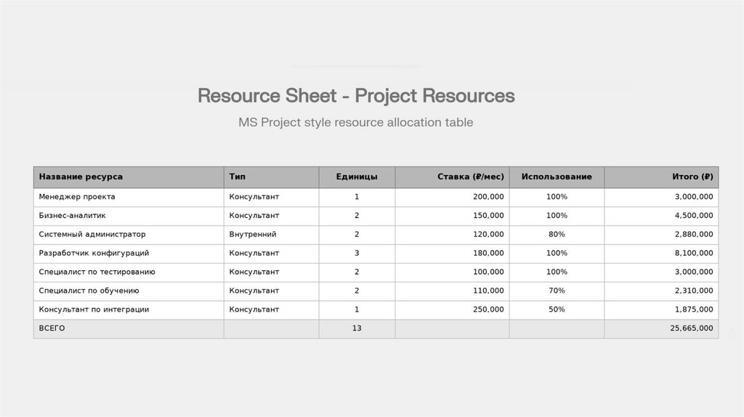
Task: Click the 'Тип' column header
Action: coord(236,177)
